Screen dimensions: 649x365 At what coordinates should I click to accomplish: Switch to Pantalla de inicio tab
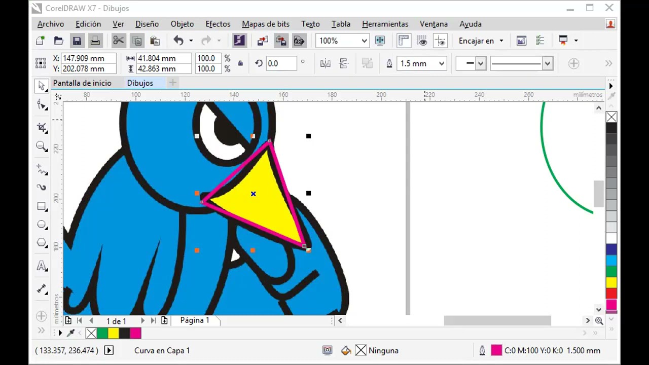82,83
